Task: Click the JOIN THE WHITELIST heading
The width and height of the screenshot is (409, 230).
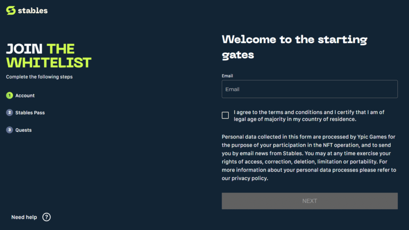Action: pyautogui.click(x=49, y=56)
